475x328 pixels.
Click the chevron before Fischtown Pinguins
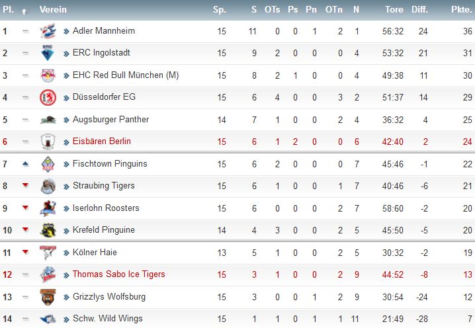66,165
